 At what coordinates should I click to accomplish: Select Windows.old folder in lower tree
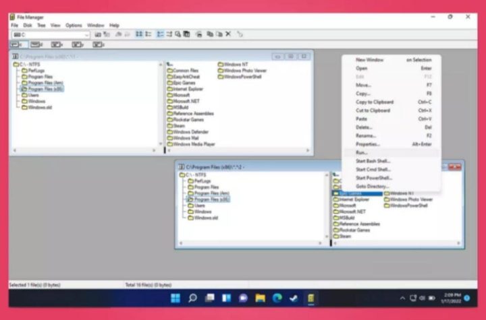pos(205,218)
